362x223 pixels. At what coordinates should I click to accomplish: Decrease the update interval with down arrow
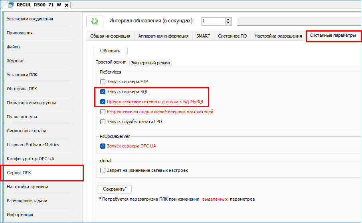point(228,23)
